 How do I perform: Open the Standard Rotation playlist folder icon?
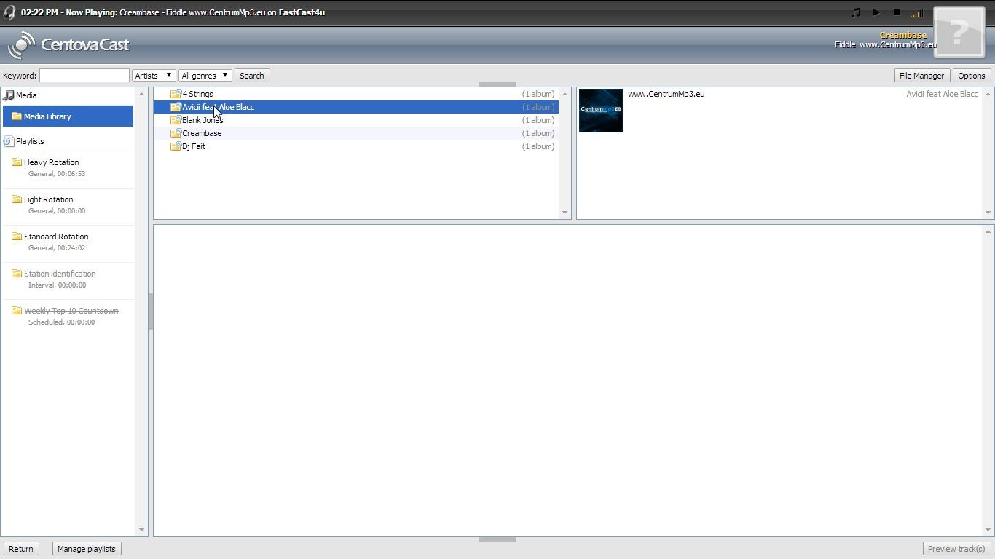(x=17, y=237)
